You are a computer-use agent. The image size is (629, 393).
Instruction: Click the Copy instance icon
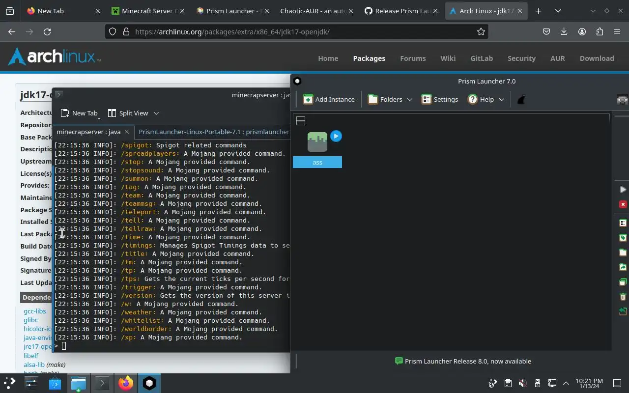pyautogui.click(x=623, y=282)
